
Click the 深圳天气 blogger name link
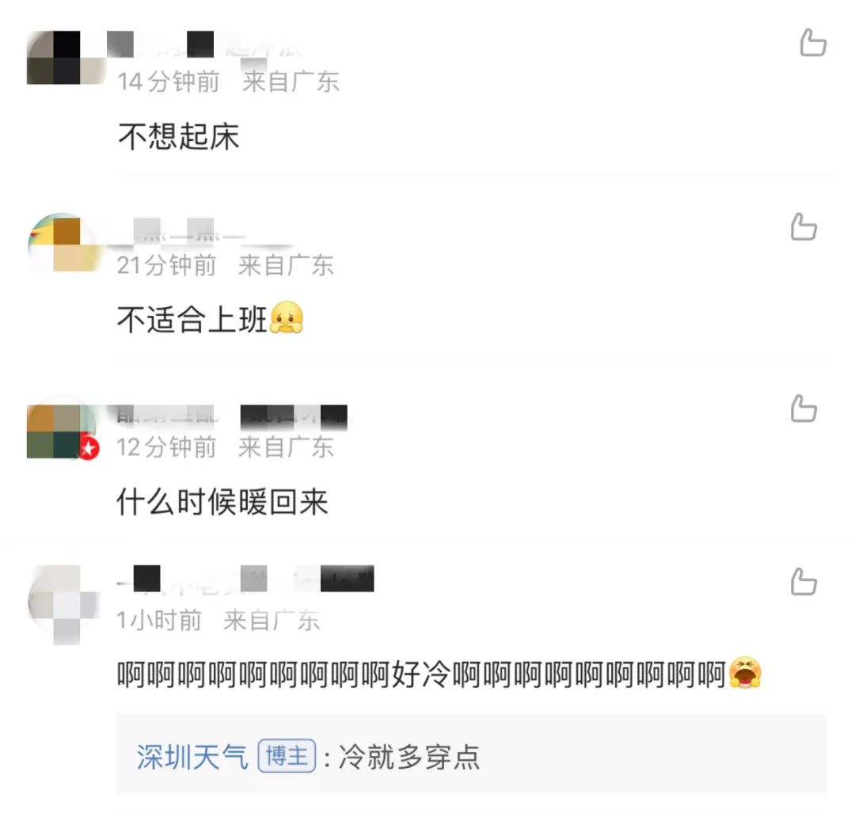pyautogui.click(x=192, y=756)
